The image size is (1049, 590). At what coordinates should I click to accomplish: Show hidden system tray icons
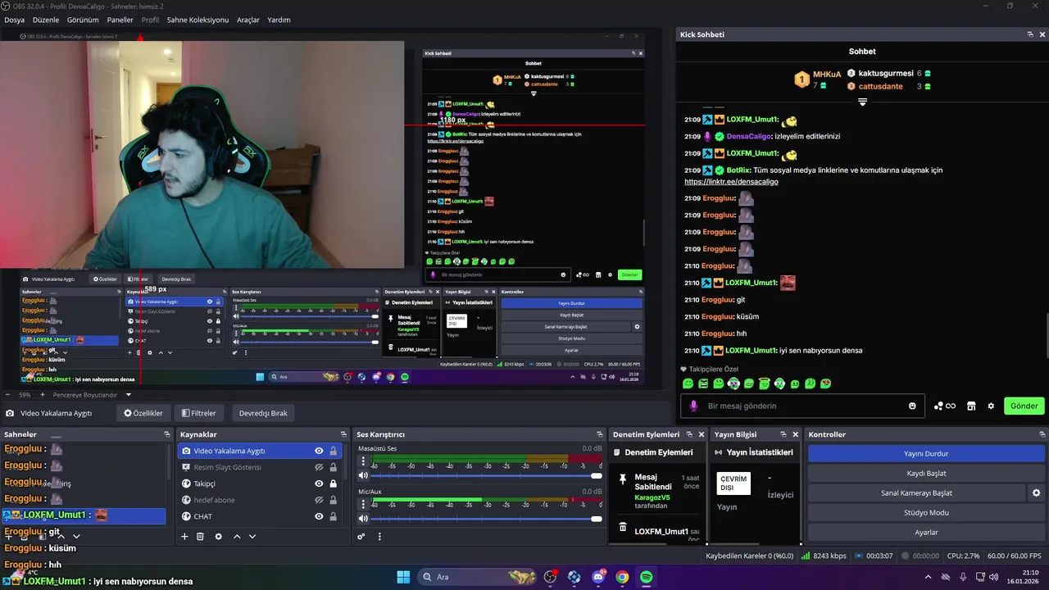point(928,577)
